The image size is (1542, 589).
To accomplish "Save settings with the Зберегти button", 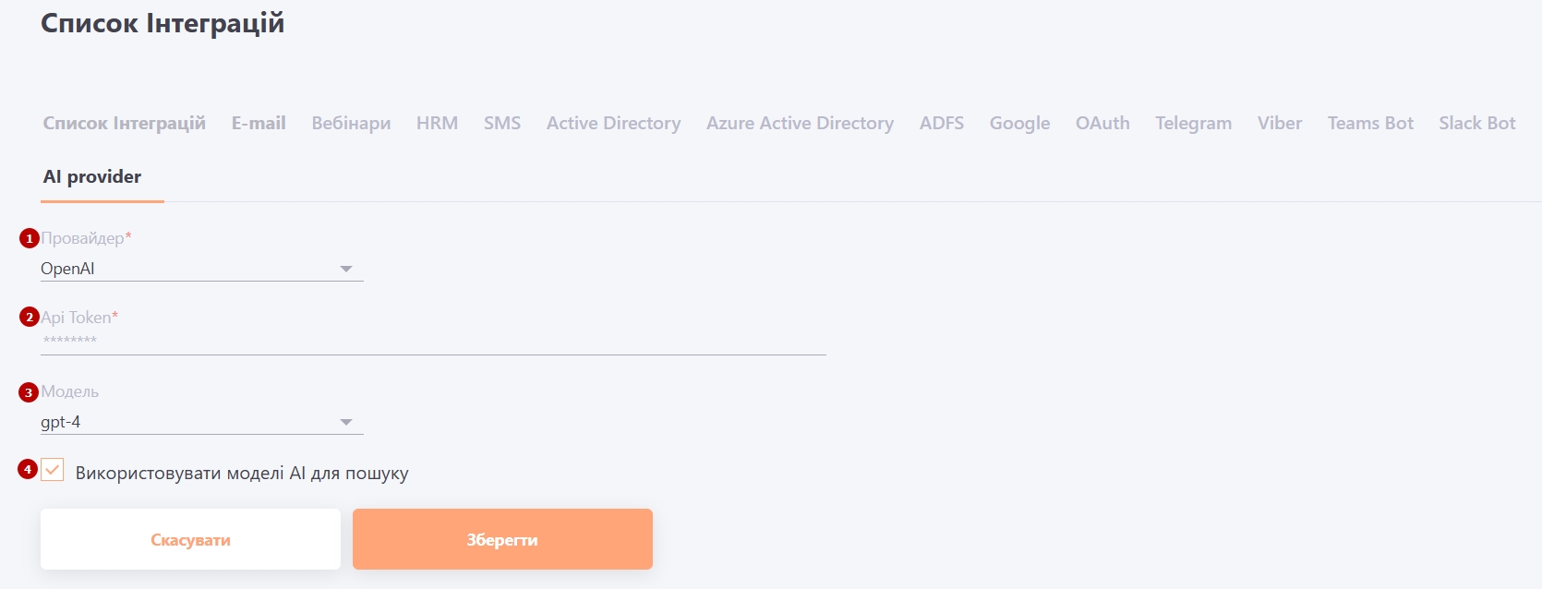I will (x=502, y=539).
